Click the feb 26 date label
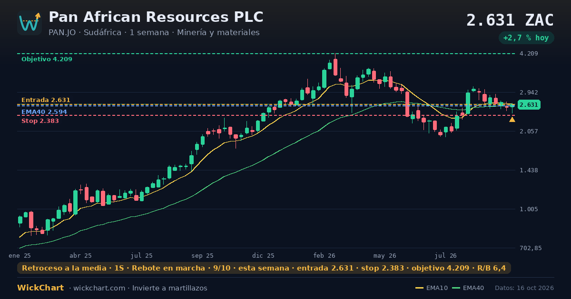Screen dimensions: 571x299 (x=325, y=255)
